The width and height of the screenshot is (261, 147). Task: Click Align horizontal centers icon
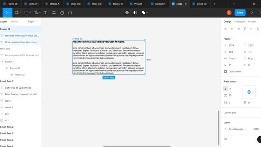pyautogui.click(x=232, y=29)
